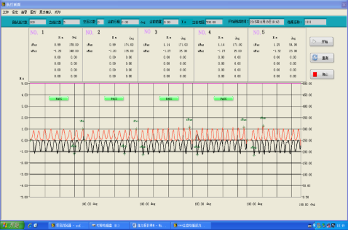The width and height of the screenshot is (348, 230).
Task: Click the 开始 start button with play triangle
Action: point(322,42)
